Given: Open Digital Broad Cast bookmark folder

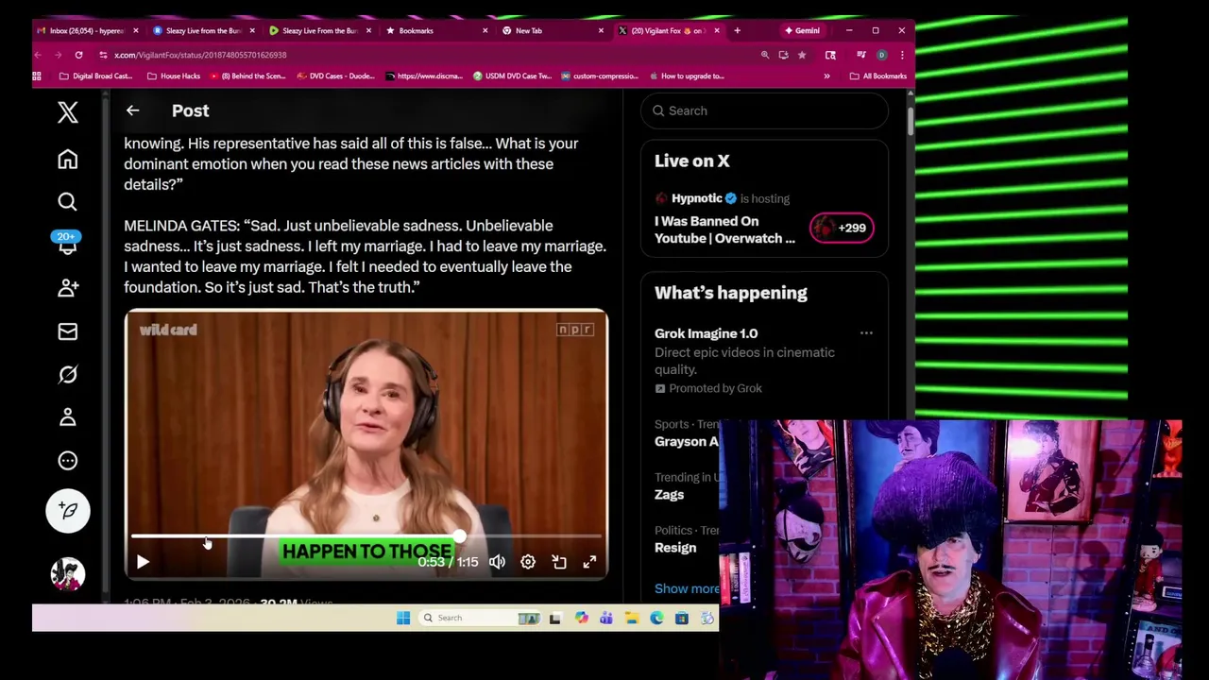Looking at the screenshot, I should [94, 76].
